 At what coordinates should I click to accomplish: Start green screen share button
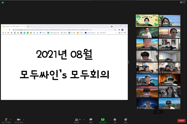103,120
